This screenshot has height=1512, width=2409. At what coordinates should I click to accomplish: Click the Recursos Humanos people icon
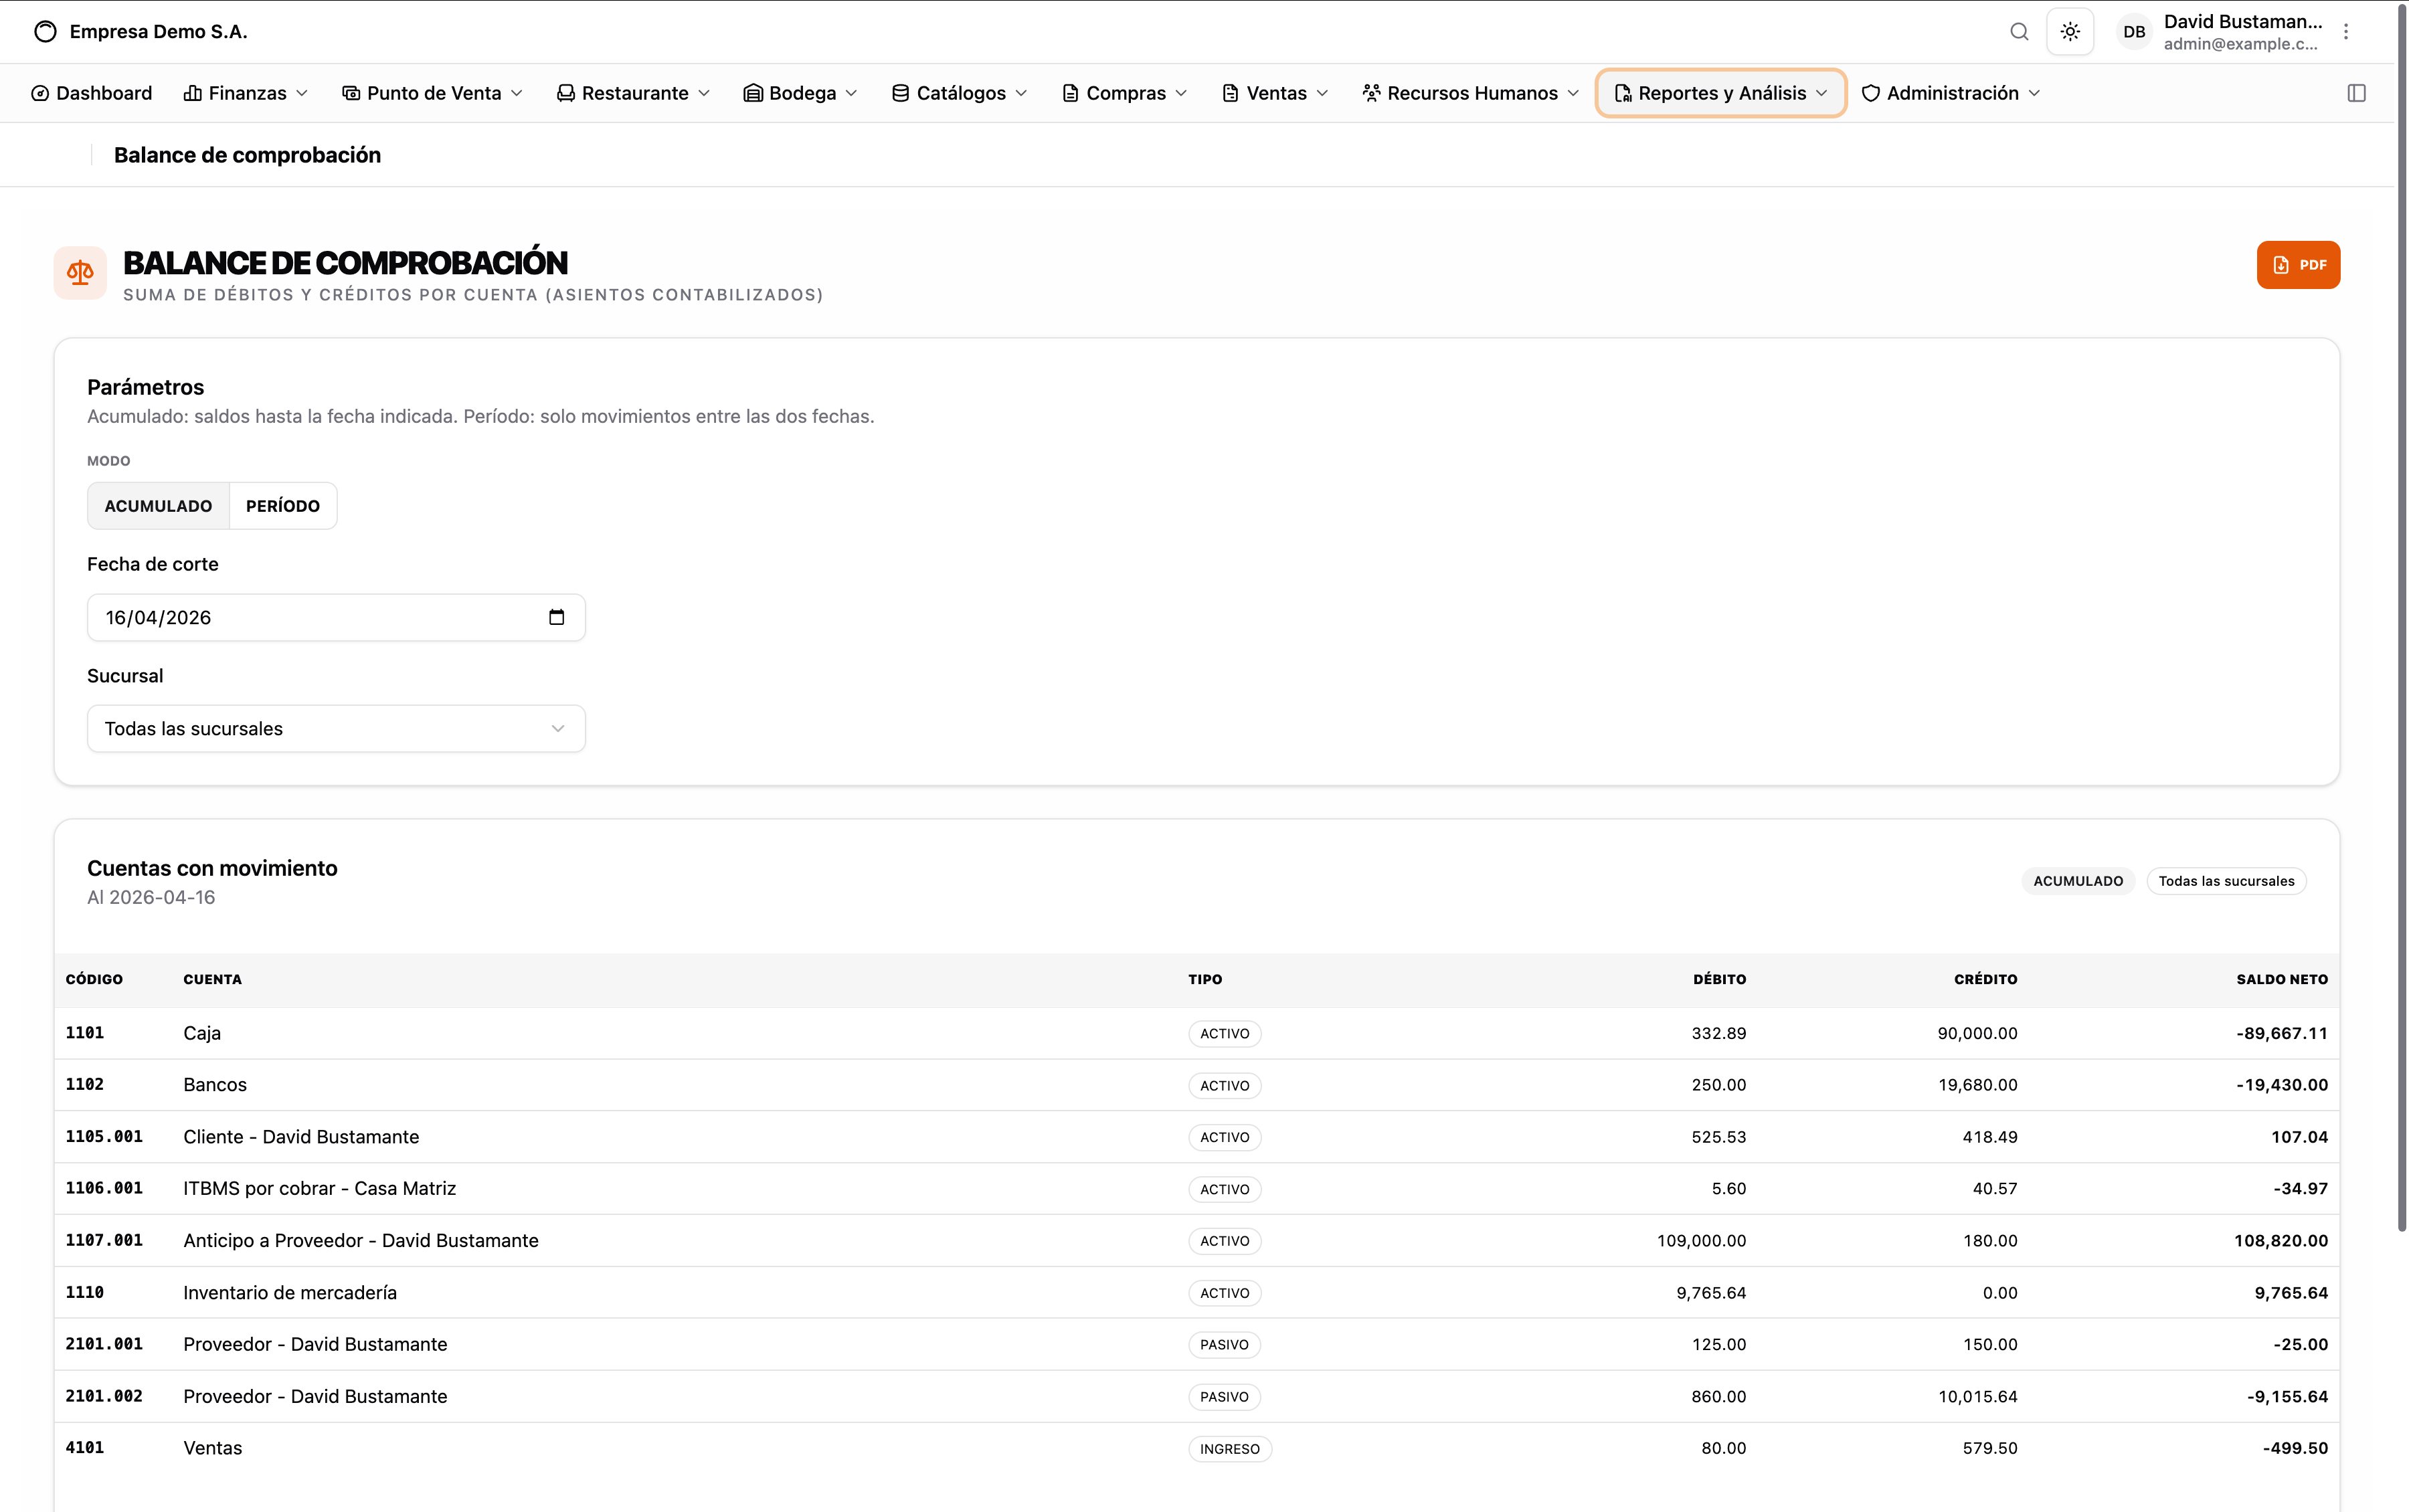coord(1371,93)
